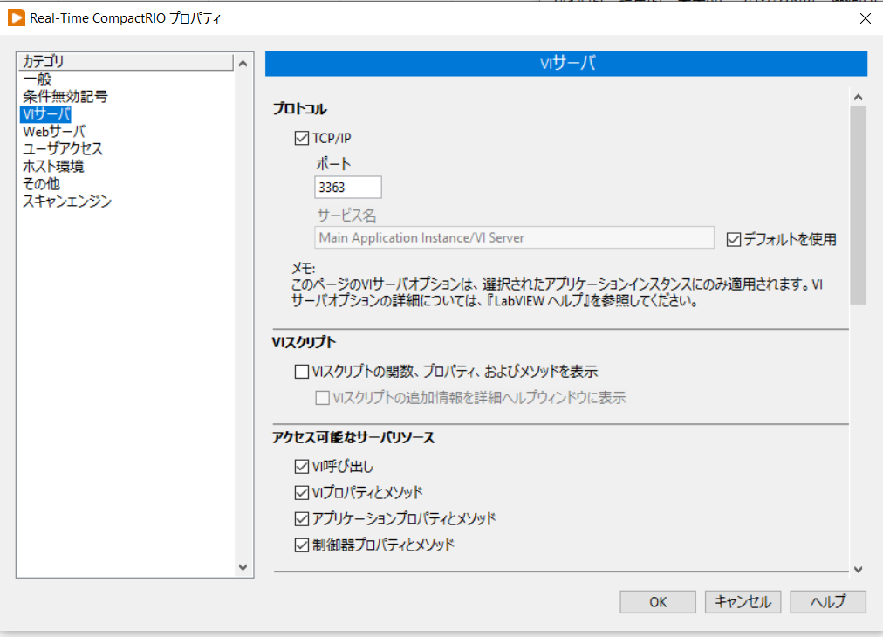Image resolution: width=883 pixels, height=637 pixels.
Task: Toggle the TCP/IP protocol checkbox
Action: click(x=301, y=138)
